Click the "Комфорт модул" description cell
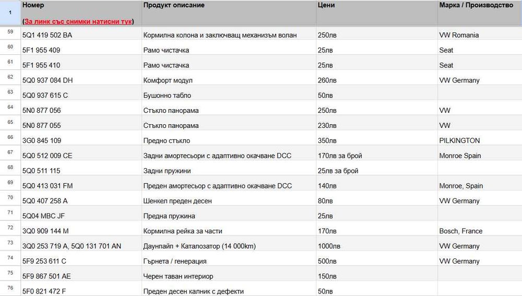The image size is (522, 296). click(x=168, y=80)
